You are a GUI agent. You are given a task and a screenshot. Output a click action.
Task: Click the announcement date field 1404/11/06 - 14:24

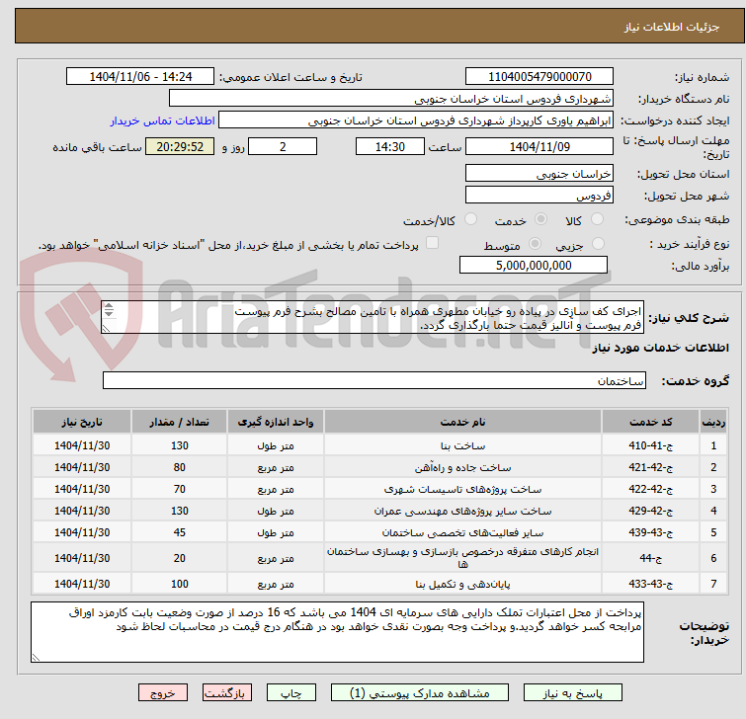pyautogui.click(x=140, y=77)
